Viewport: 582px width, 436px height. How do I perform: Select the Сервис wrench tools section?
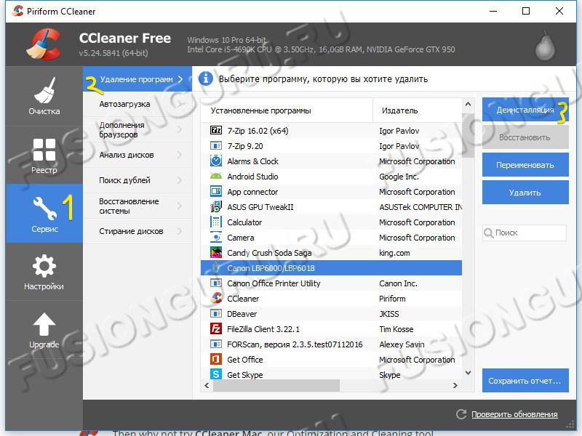(44, 214)
